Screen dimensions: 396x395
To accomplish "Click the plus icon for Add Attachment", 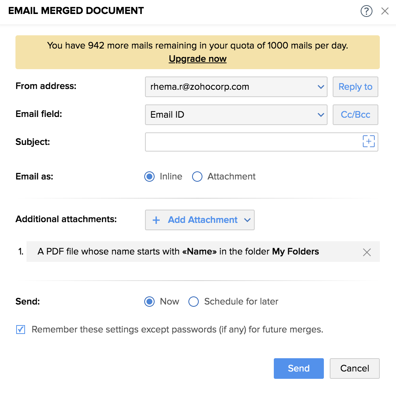I will point(156,220).
